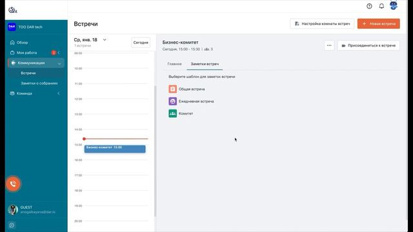Click the red badge next to Моя работа
This screenshot has width=413, height=232.
pos(54,53)
